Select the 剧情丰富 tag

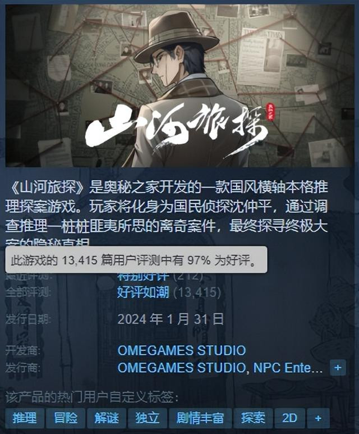click(200, 418)
